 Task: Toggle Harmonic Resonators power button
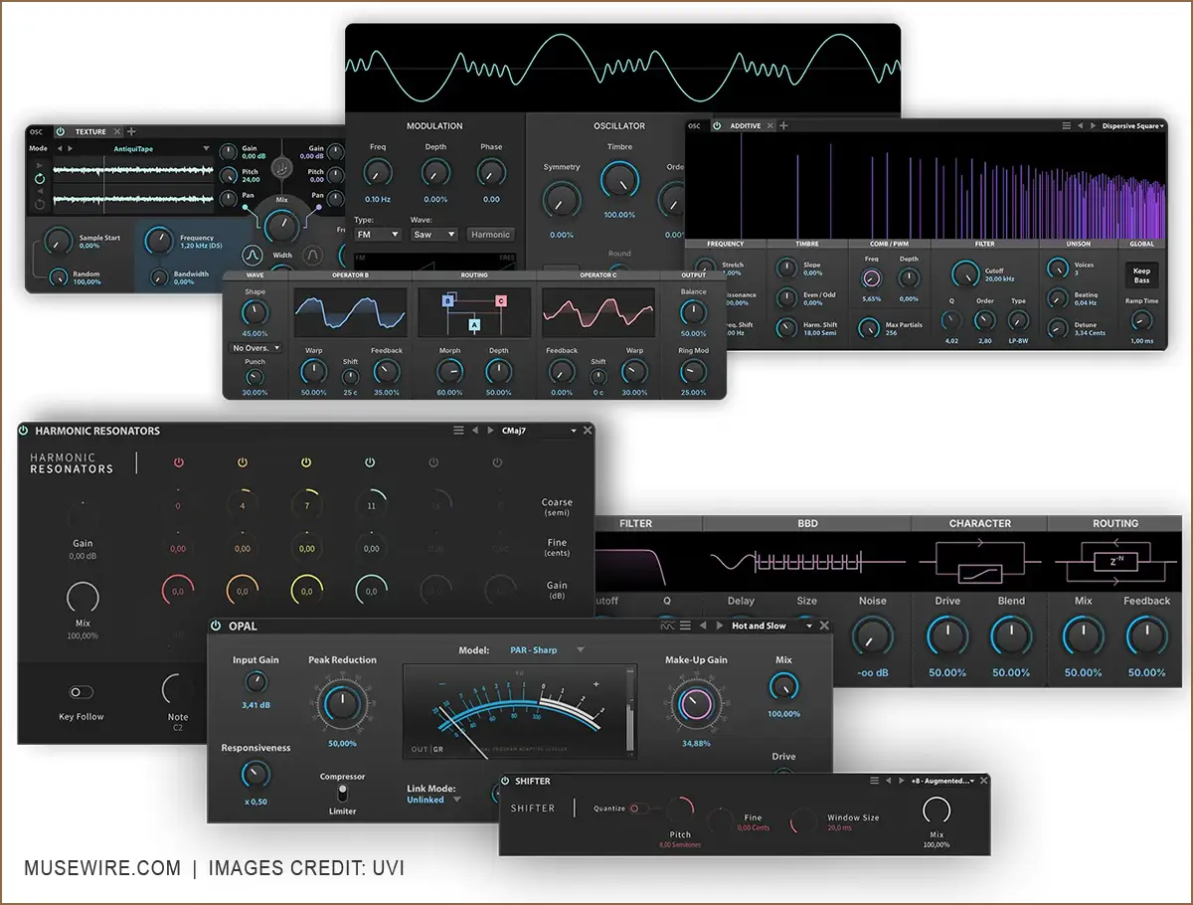coord(23,431)
